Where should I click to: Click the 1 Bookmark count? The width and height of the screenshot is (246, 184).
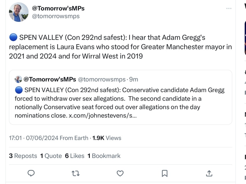104,156
